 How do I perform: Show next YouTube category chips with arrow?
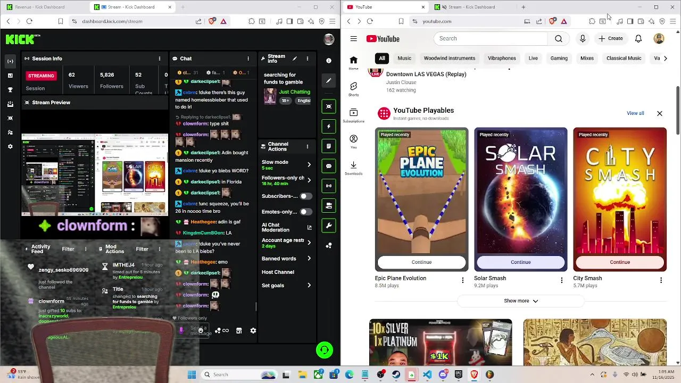click(665, 58)
